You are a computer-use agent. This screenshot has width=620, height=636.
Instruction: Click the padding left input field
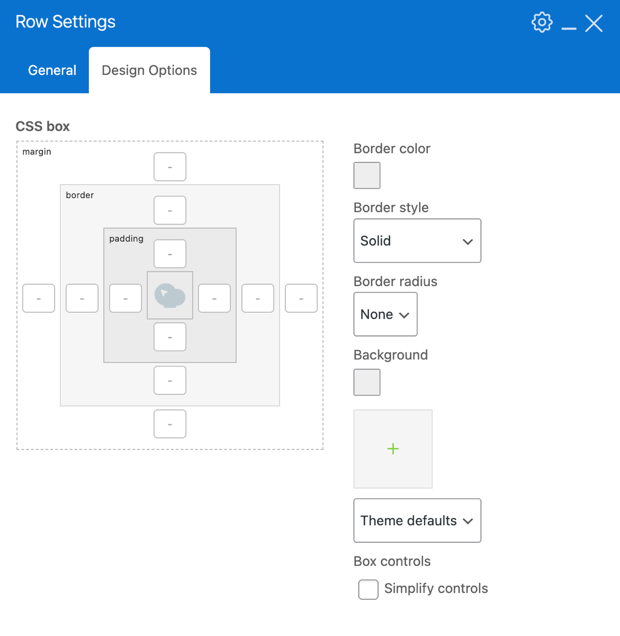click(126, 298)
